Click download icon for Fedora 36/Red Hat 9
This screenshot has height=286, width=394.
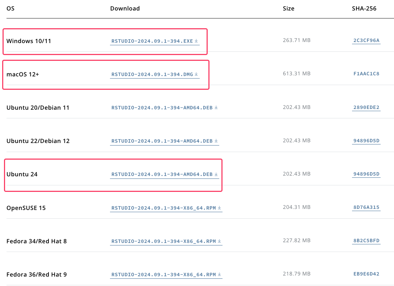tap(219, 274)
